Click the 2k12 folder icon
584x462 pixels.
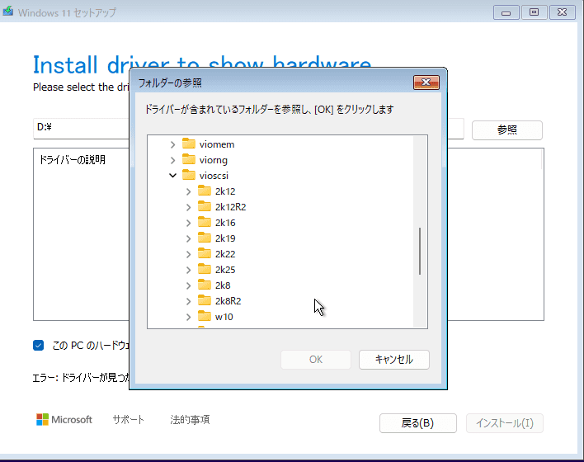tap(205, 191)
